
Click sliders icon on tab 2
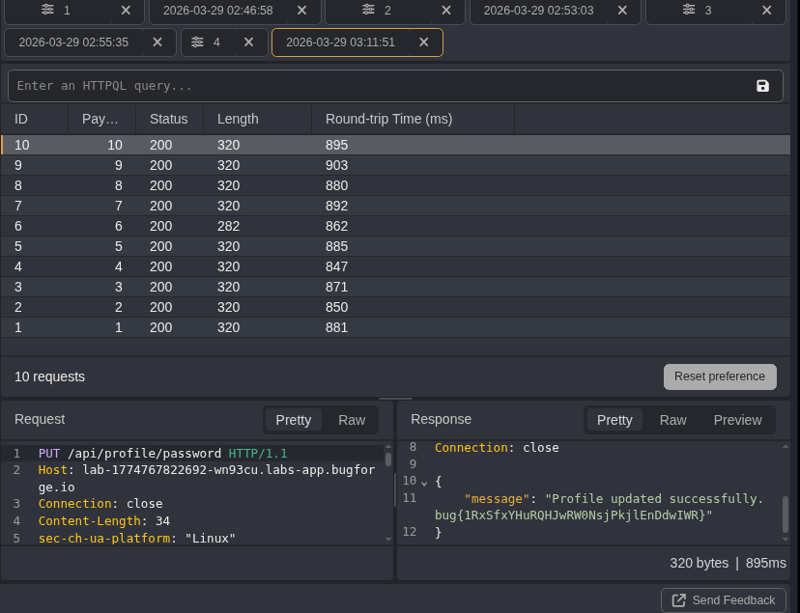pyautogui.click(x=368, y=10)
